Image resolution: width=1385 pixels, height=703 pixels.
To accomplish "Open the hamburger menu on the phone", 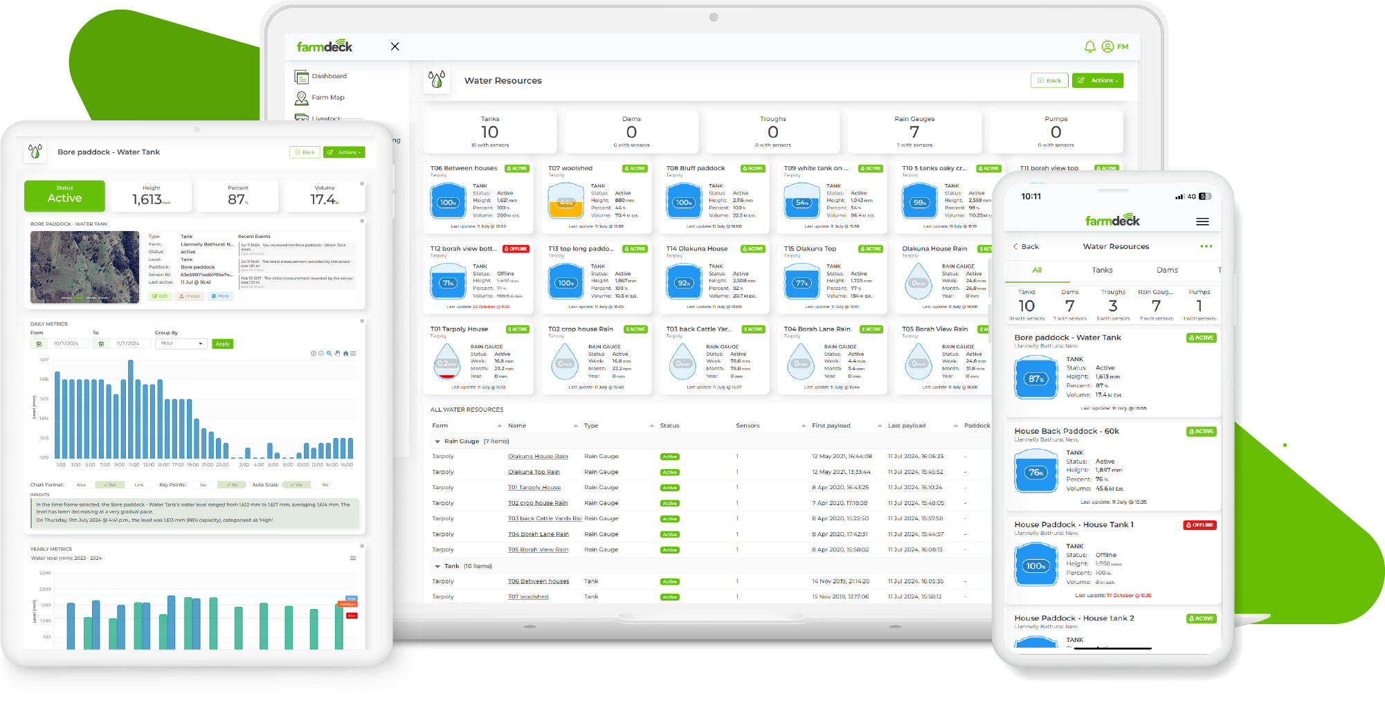I will (1202, 221).
